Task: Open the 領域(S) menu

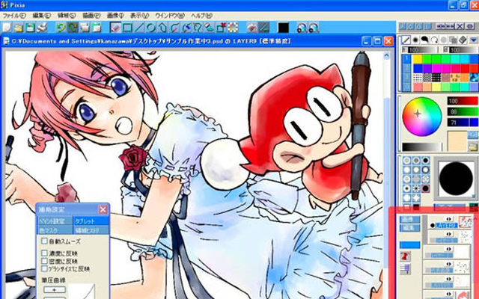Action: tap(67, 15)
